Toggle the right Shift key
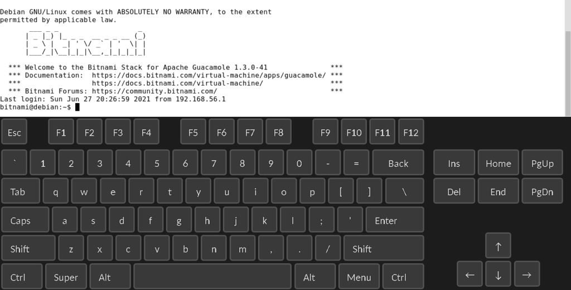 coord(384,248)
